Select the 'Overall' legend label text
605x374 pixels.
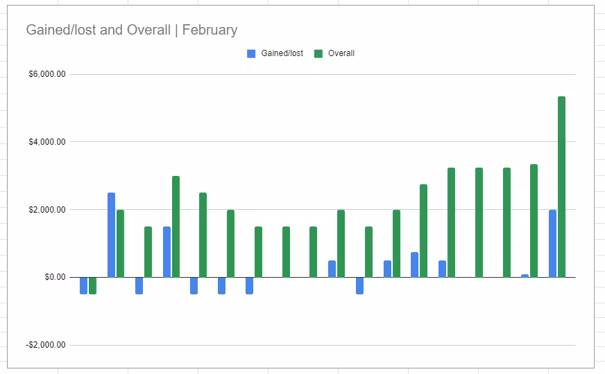pyautogui.click(x=341, y=53)
